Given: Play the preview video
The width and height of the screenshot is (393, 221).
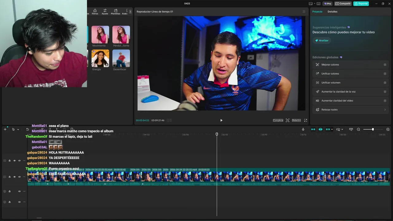Looking at the screenshot, I should pyautogui.click(x=221, y=120).
